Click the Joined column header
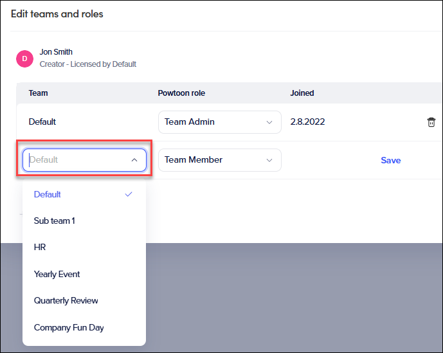This screenshot has width=443, height=353. (302, 93)
